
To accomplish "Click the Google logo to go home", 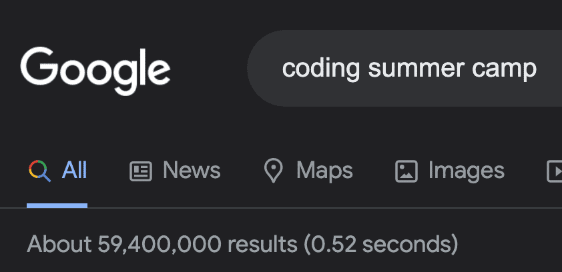I will tap(95, 71).
